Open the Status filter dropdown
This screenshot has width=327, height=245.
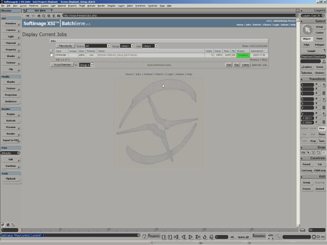[98, 46]
